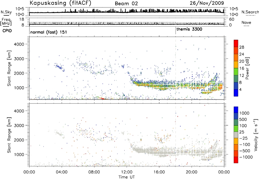Click the 1000 tick on the velocity panel axis
This screenshot has width=259, height=179.
point(19,154)
